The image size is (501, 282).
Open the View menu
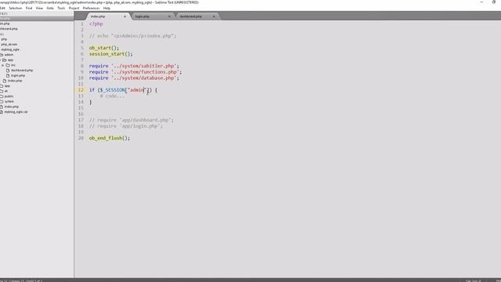[x=39, y=8]
